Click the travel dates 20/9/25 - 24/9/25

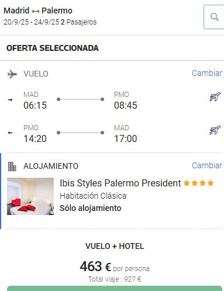(x=31, y=22)
